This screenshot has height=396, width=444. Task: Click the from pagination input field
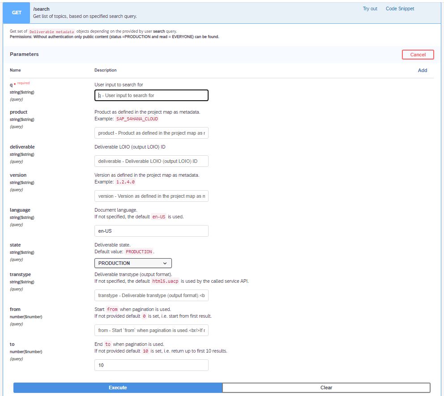pyautogui.click(x=151, y=330)
